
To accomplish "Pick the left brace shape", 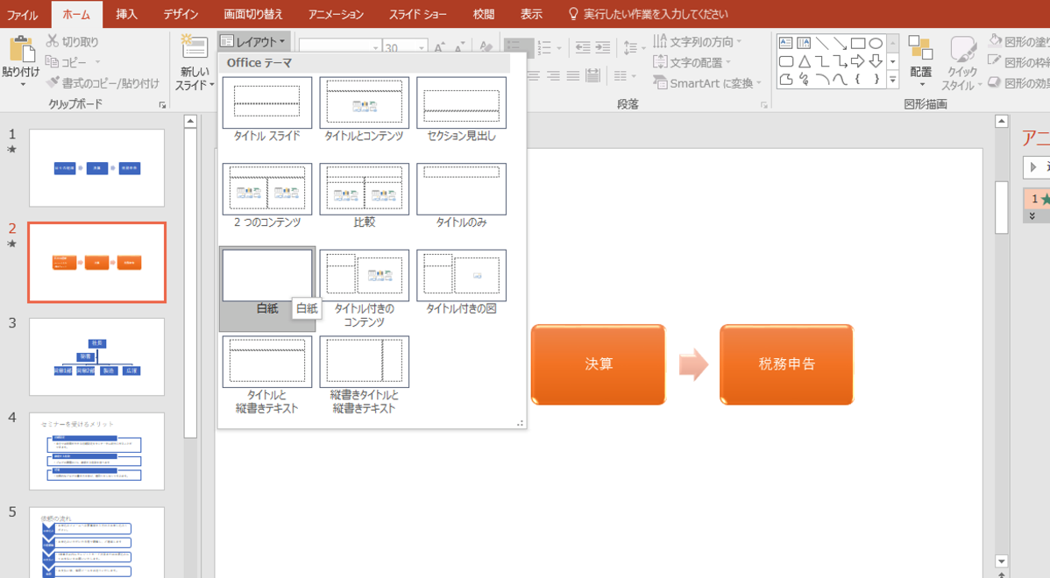I will point(858,79).
